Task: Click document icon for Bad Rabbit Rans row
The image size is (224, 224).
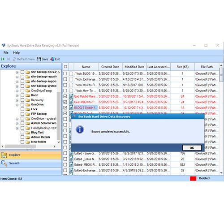Action: point(71,96)
